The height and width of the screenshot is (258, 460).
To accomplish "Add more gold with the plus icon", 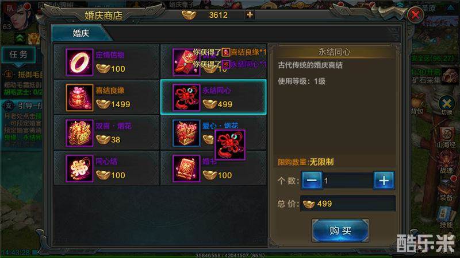I will pos(250,15).
